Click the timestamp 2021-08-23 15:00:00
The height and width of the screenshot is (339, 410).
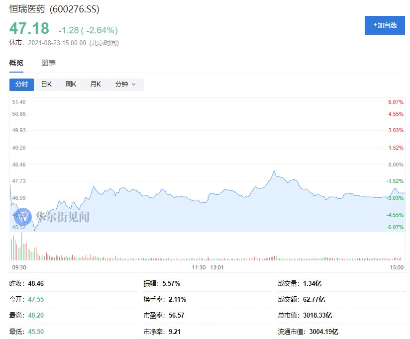(57, 43)
